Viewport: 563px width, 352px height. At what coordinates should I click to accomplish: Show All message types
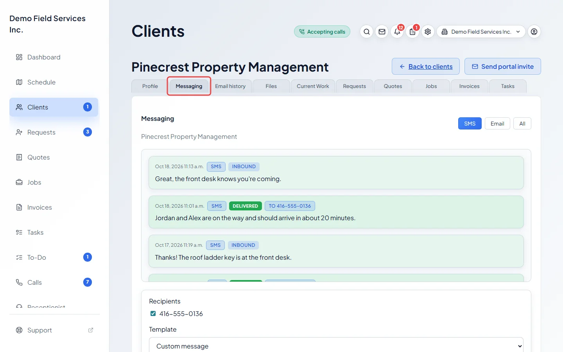(x=522, y=124)
